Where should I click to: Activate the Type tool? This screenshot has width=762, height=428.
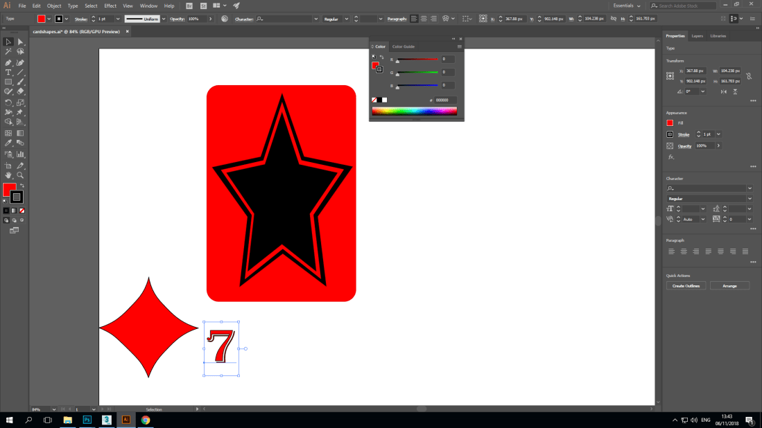point(9,72)
